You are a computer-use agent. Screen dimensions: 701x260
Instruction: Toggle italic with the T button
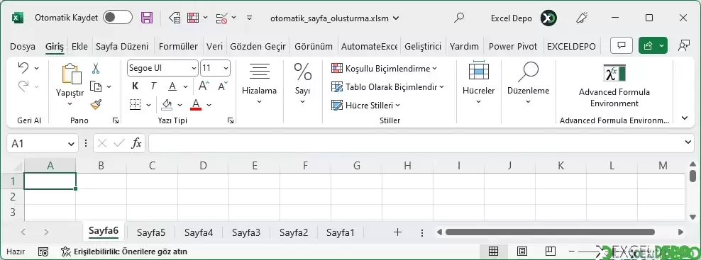[153, 86]
